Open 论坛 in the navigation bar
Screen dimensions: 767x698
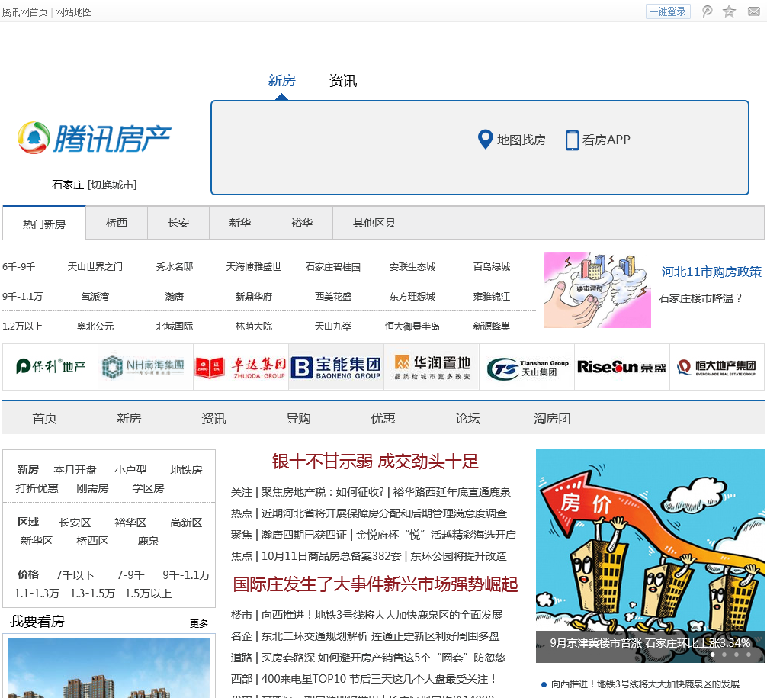click(x=467, y=418)
